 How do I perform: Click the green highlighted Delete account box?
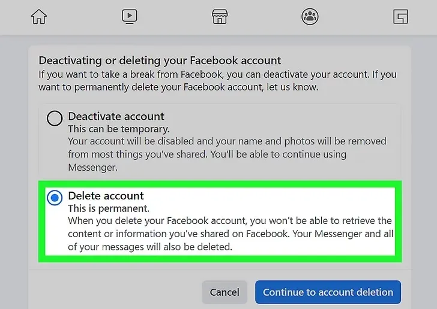coord(220,222)
